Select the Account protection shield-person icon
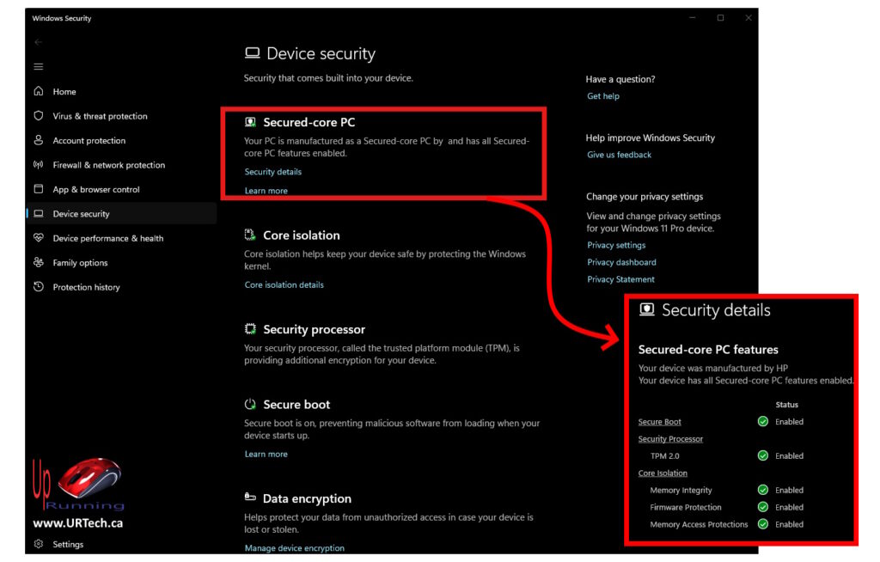 pyautogui.click(x=40, y=140)
